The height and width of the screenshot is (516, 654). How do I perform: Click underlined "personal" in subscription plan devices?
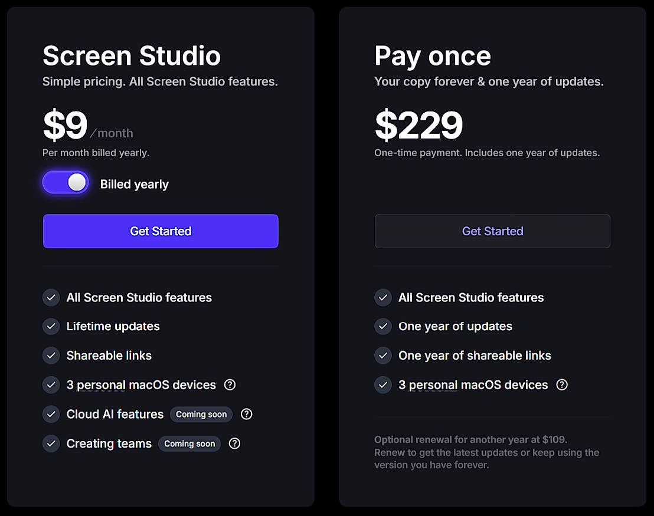[x=101, y=385]
